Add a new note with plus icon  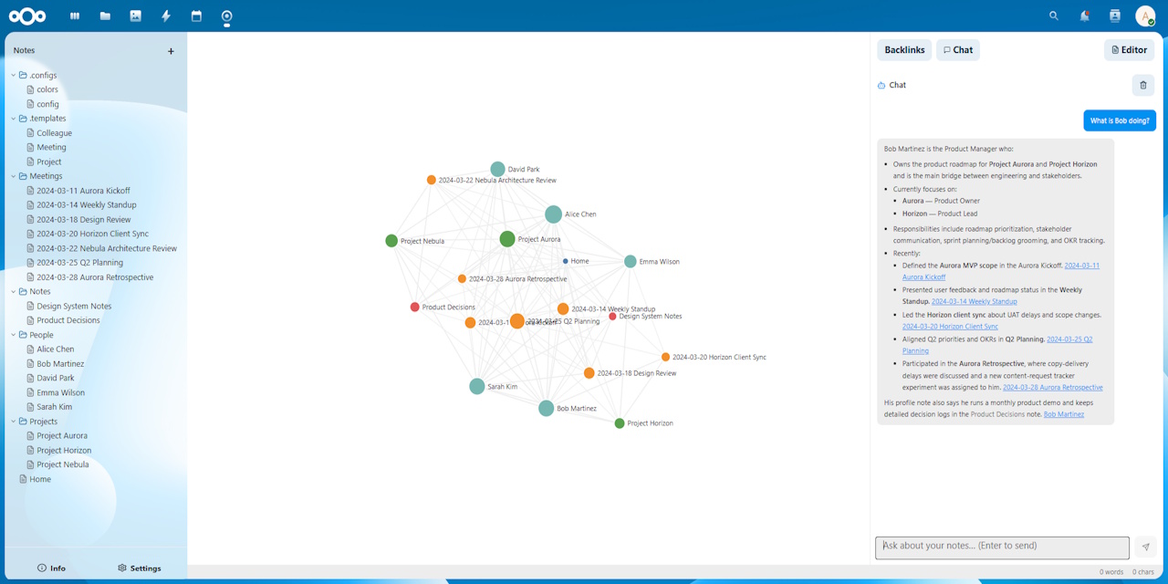[171, 51]
